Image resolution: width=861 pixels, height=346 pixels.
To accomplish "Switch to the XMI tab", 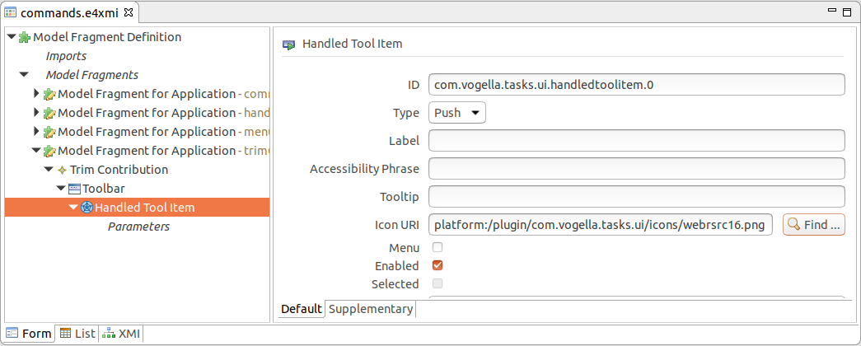I will pos(123,333).
